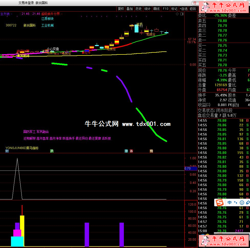Click the ★红牛 signal marker
The image size is (250, 248).
pos(86,53)
